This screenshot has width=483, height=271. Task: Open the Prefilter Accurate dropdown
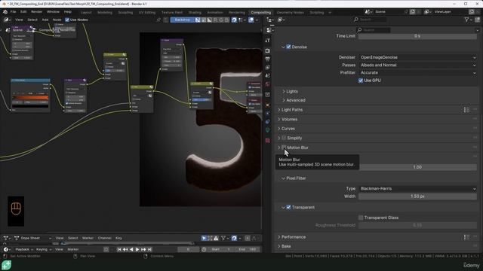[417, 73]
